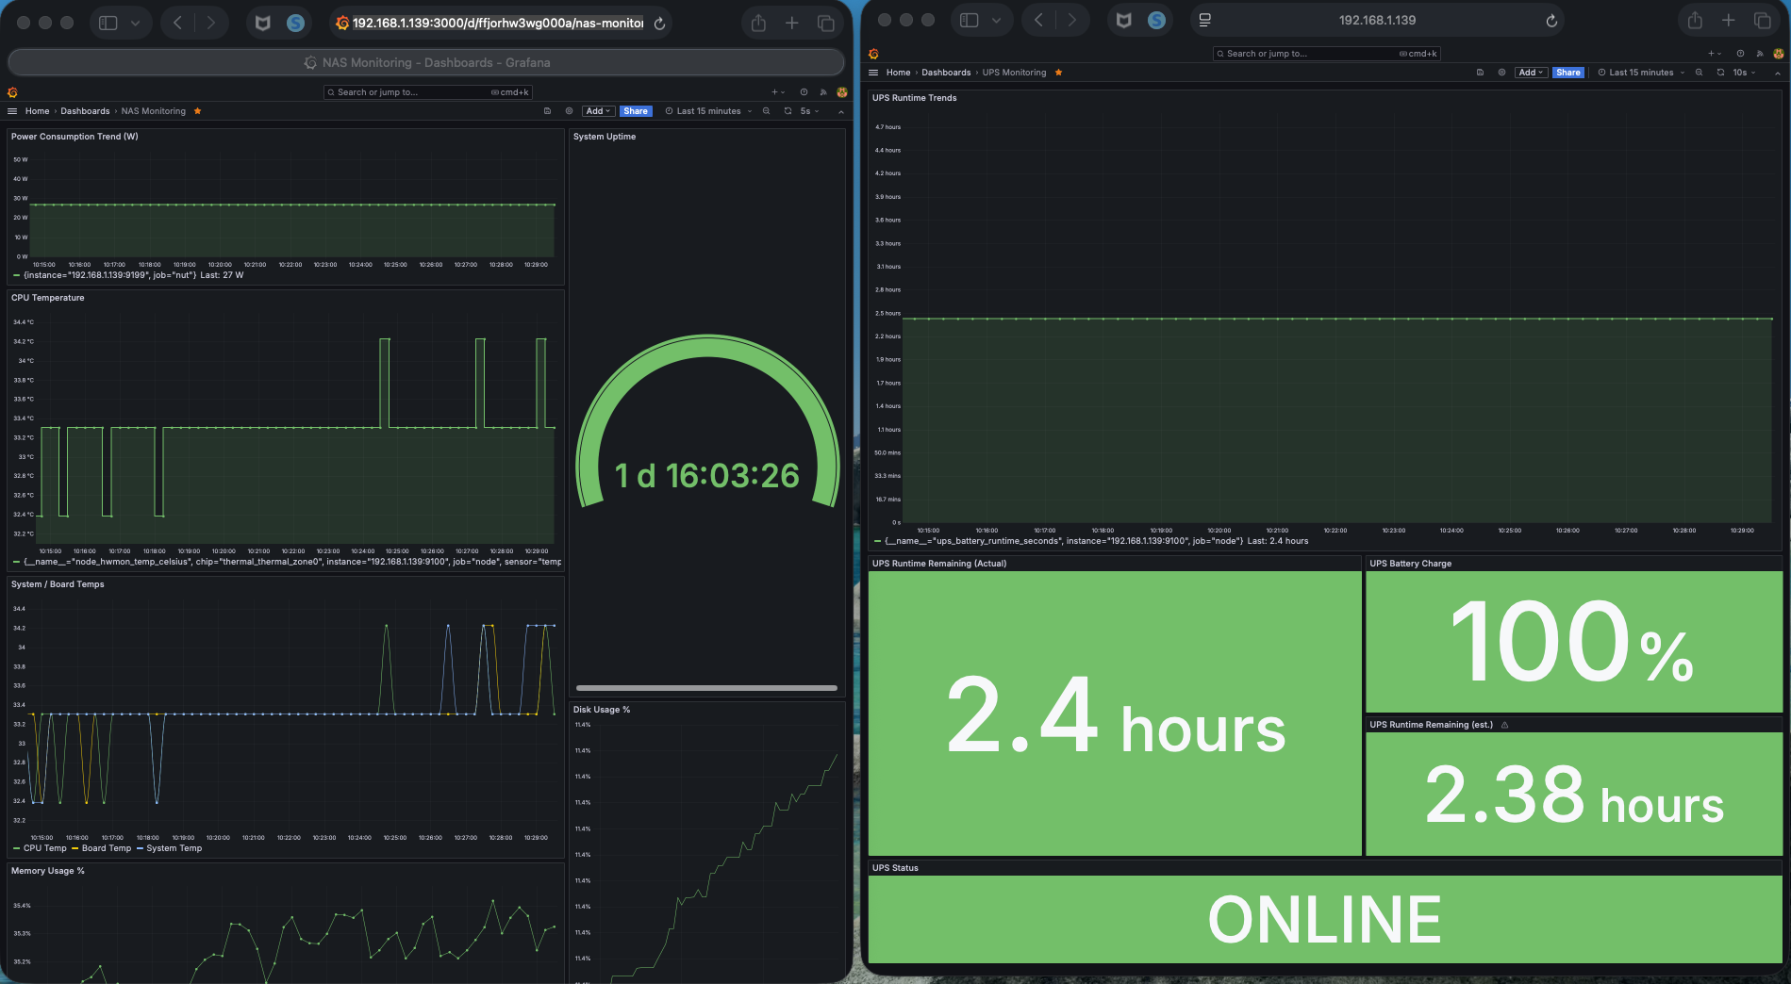Click address bar in left Safari window

[498, 23]
